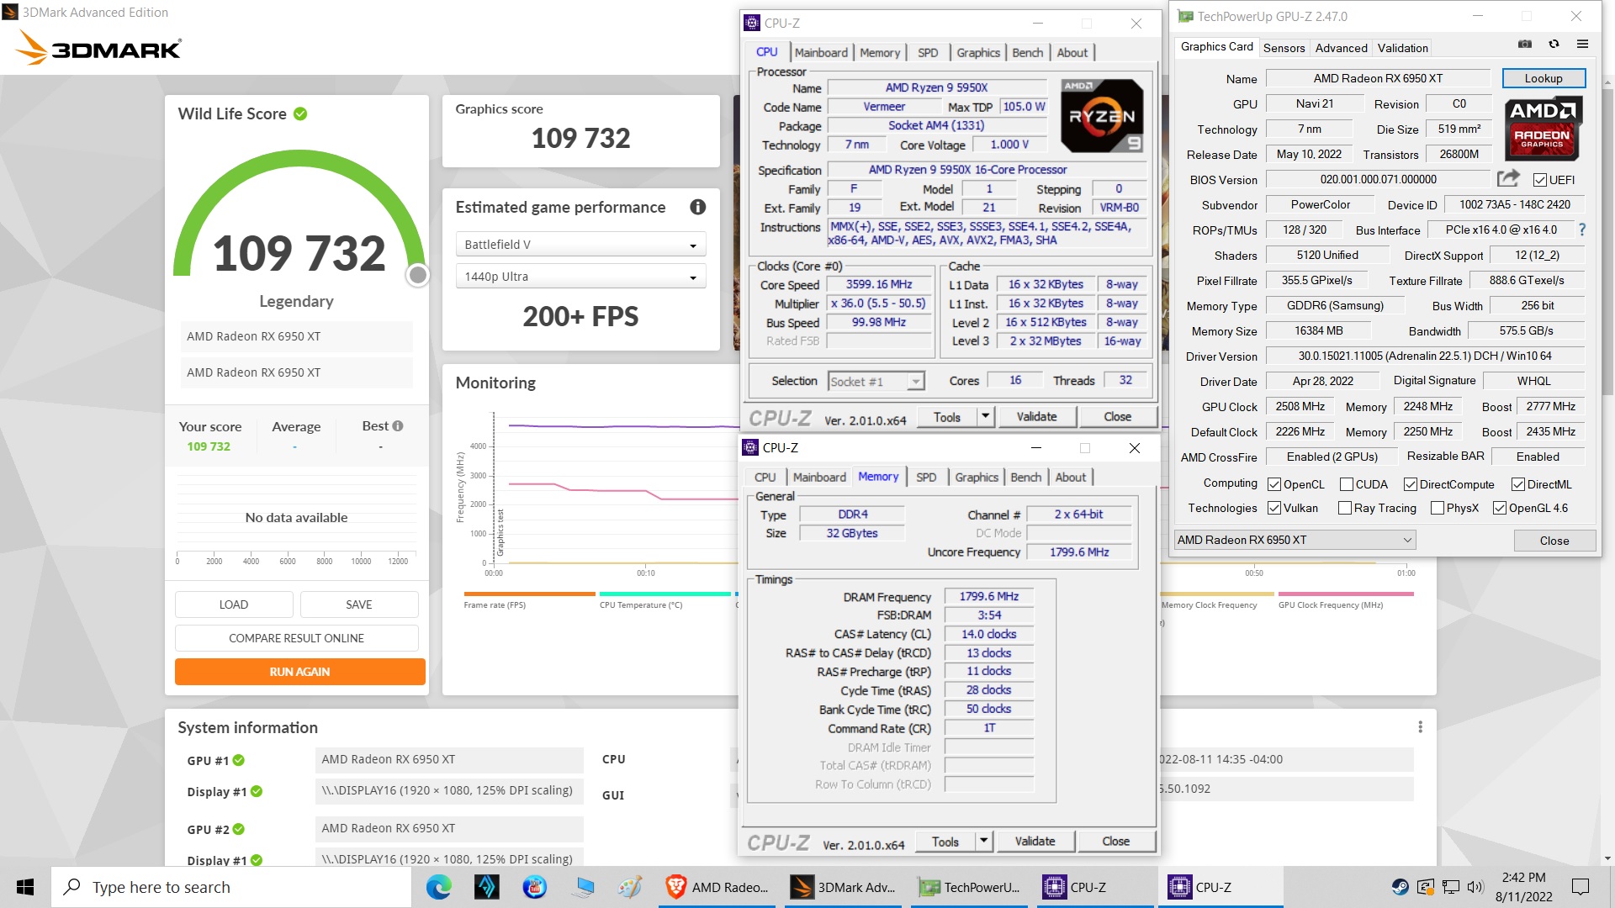Viewport: 1615px width, 908px height.
Task: Click the AMD Radeon Graphics logo in GPU-Z
Action: pyautogui.click(x=1542, y=129)
